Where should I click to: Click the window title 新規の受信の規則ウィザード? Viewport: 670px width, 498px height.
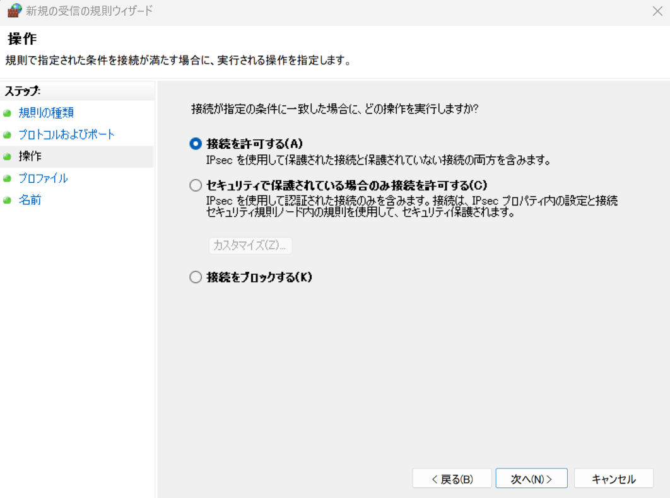(x=90, y=11)
